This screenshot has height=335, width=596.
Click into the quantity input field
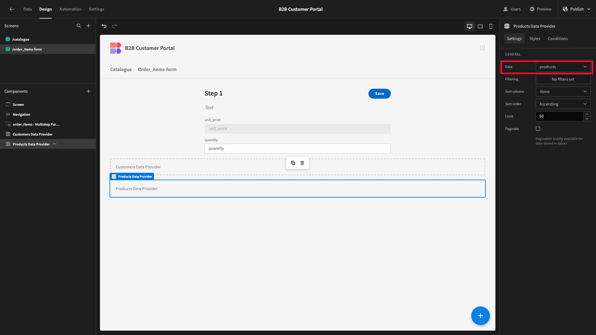297,149
